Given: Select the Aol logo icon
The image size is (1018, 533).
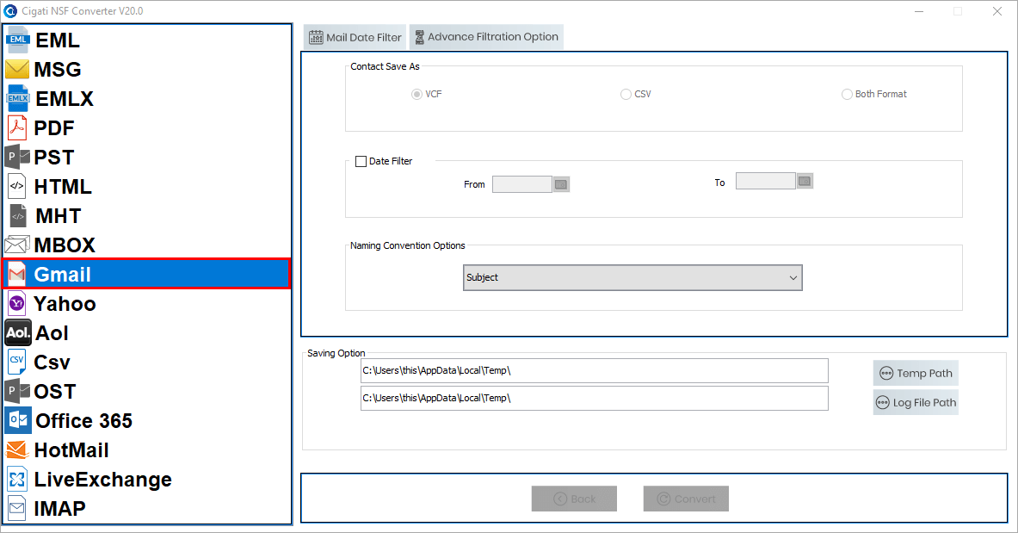Looking at the screenshot, I should [17, 332].
